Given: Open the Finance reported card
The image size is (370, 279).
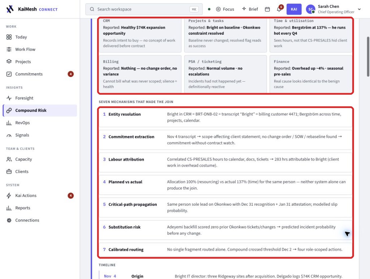Looking at the screenshot, I should pyautogui.click(x=311, y=74).
